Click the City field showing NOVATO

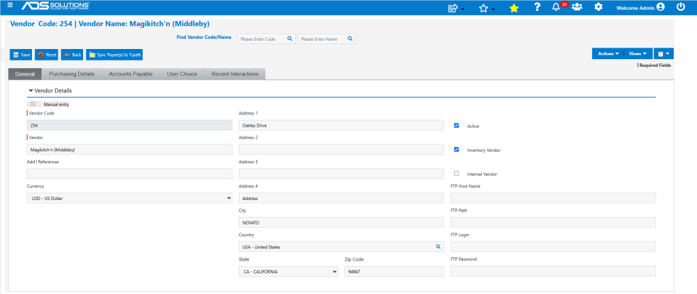(x=342, y=223)
